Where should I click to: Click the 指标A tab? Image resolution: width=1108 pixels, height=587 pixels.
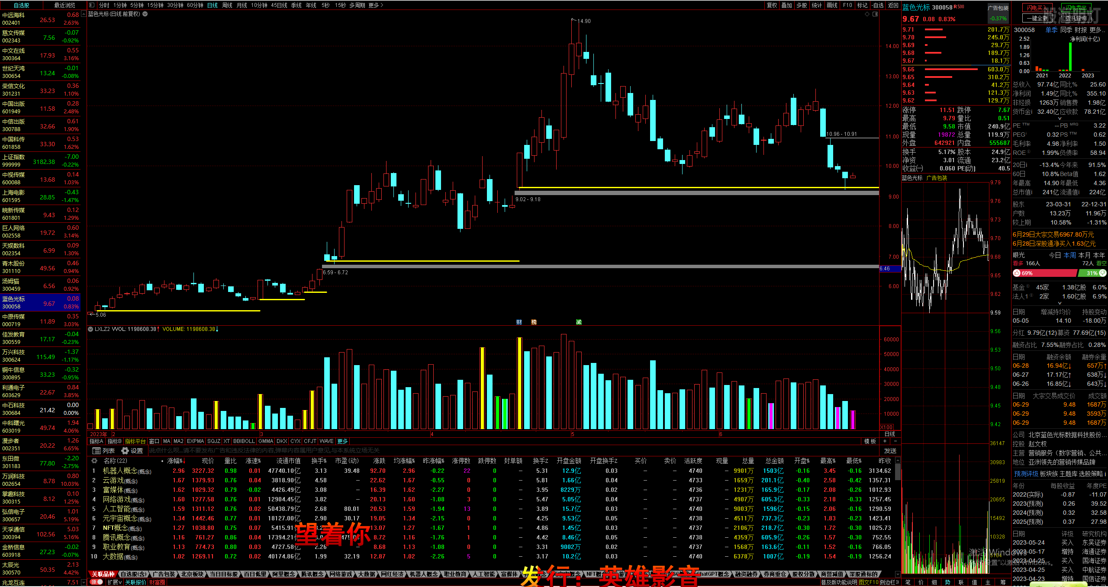(x=97, y=441)
